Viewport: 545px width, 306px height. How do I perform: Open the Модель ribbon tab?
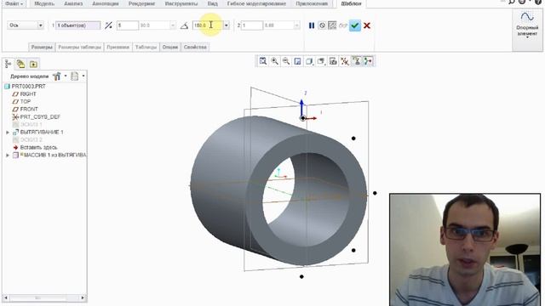click(44, 3)
